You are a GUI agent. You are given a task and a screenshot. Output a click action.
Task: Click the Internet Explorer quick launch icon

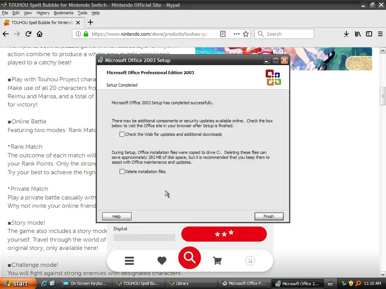tap(44, 283)
